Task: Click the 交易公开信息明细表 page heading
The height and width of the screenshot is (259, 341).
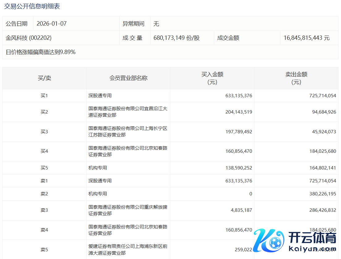Action: 32,6
